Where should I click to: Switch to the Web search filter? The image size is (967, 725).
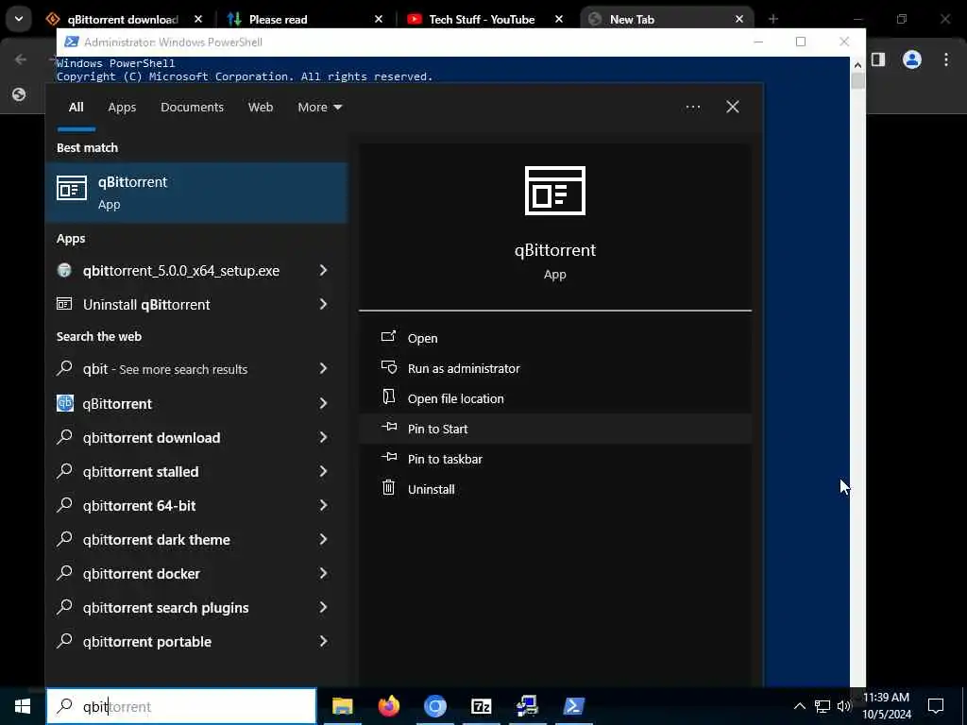(261, 108)
